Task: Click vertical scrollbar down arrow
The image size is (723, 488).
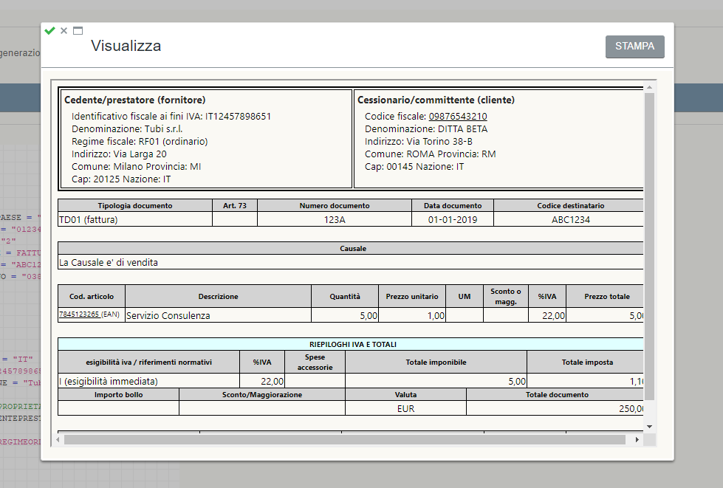Action: tap(649, 427)
